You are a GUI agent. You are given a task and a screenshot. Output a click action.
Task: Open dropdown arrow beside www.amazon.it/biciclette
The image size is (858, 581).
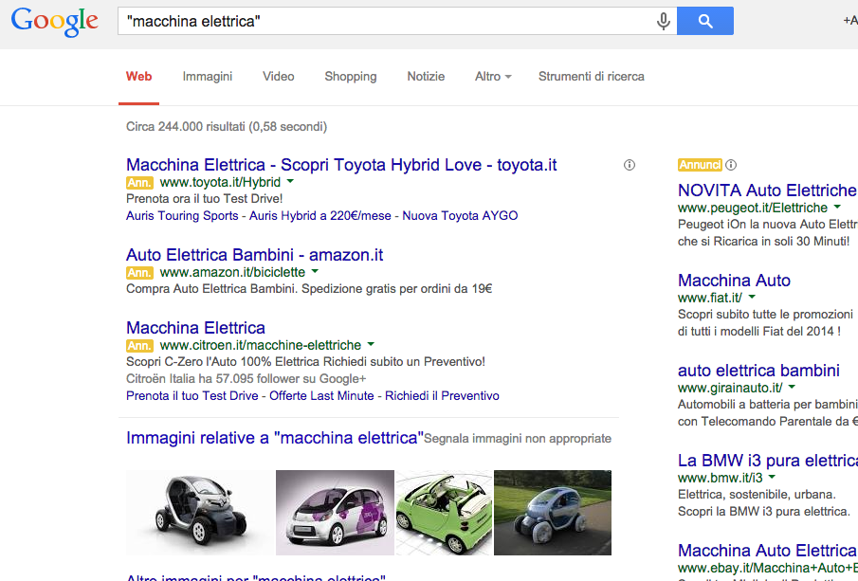(315, 272)
